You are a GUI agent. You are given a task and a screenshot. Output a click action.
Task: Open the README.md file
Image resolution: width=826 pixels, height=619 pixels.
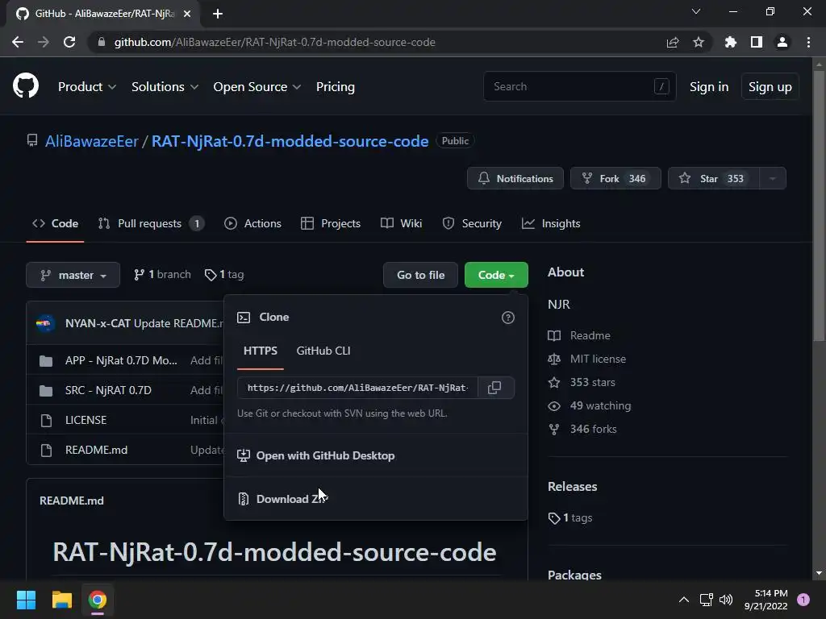(x=97, y=450)
